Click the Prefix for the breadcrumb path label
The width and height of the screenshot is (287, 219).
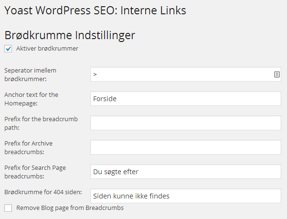[x=41, y=123]
